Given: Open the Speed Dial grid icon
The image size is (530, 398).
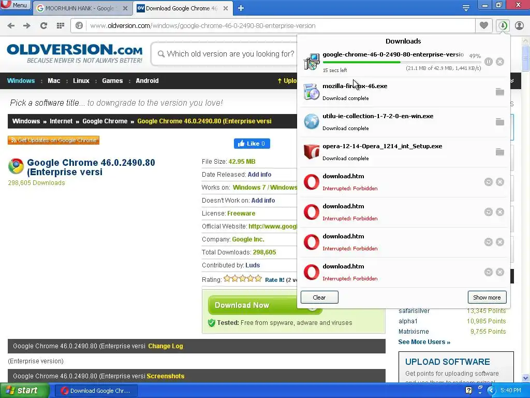Looking at the screenshot, I should coord(61,26).
